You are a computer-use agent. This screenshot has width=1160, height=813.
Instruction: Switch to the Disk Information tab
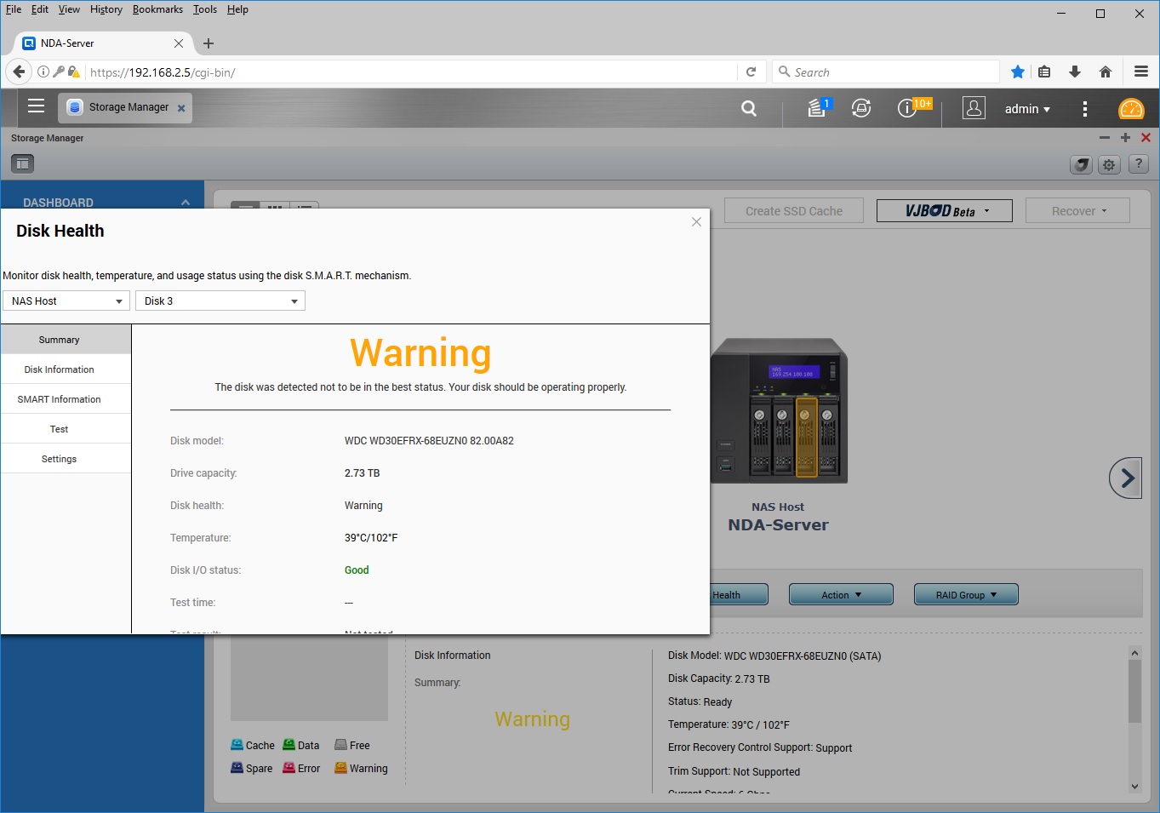tap(66, 369)
